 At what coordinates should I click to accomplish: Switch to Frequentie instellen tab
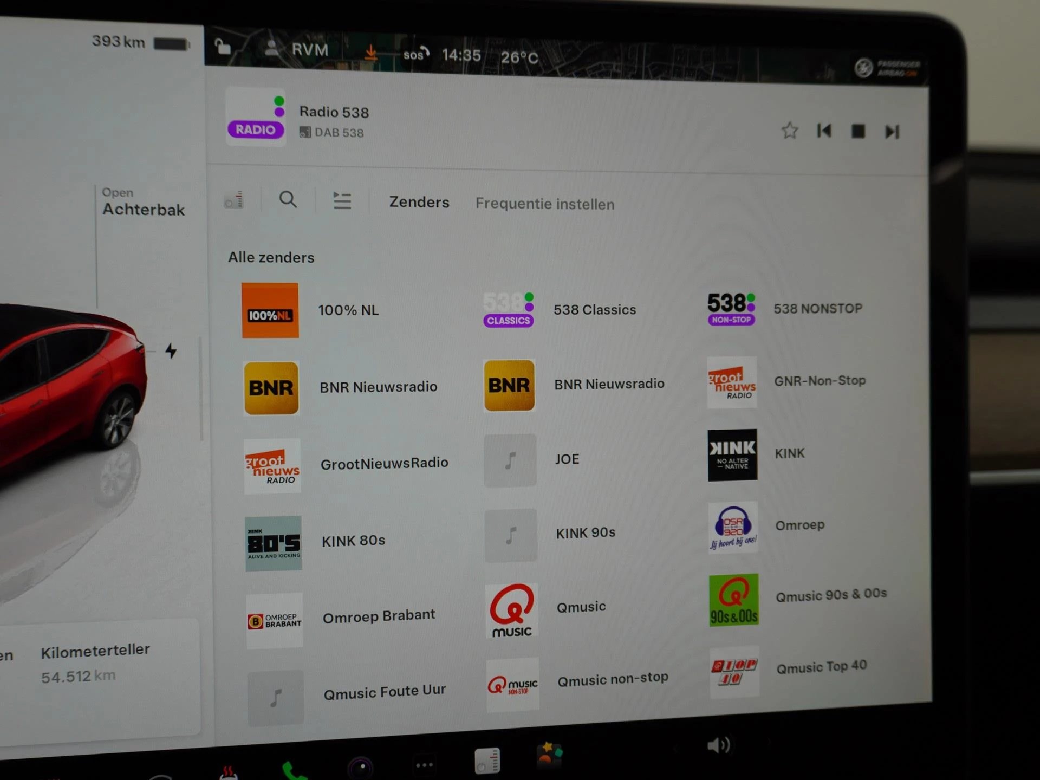point(545,204)
